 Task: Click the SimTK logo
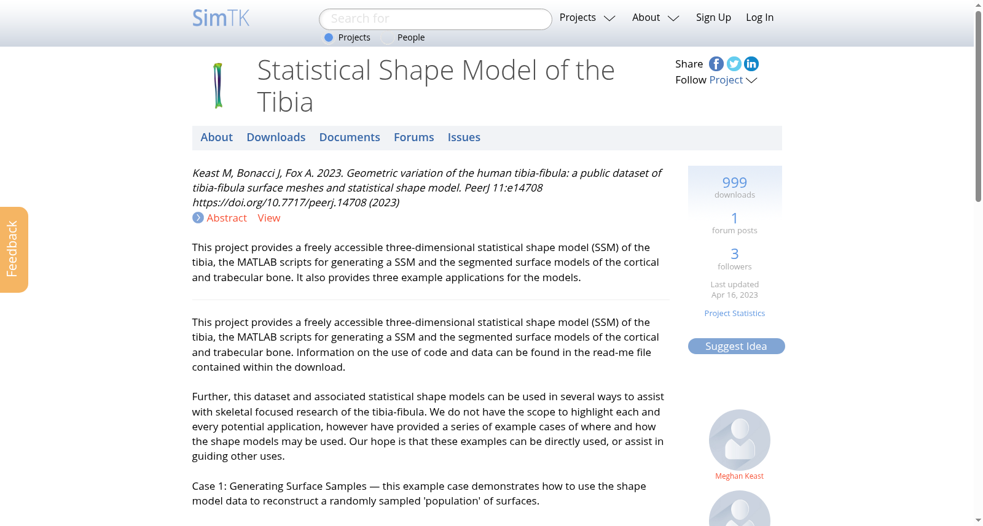pos(221,18)
